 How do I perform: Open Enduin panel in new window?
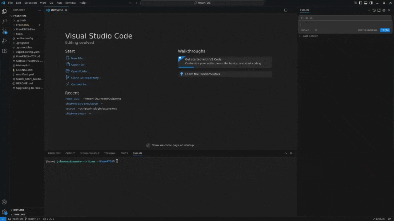pyautogui.click(x=379, y=10)
